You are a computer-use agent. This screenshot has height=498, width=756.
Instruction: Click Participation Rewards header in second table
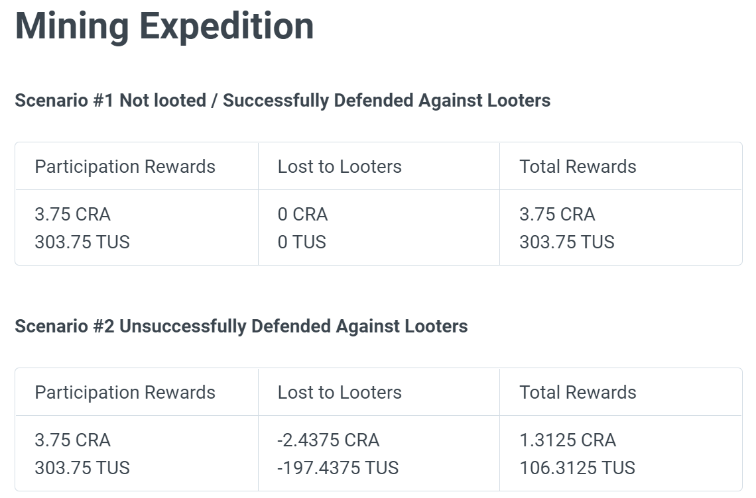click(x=125, y=393)
